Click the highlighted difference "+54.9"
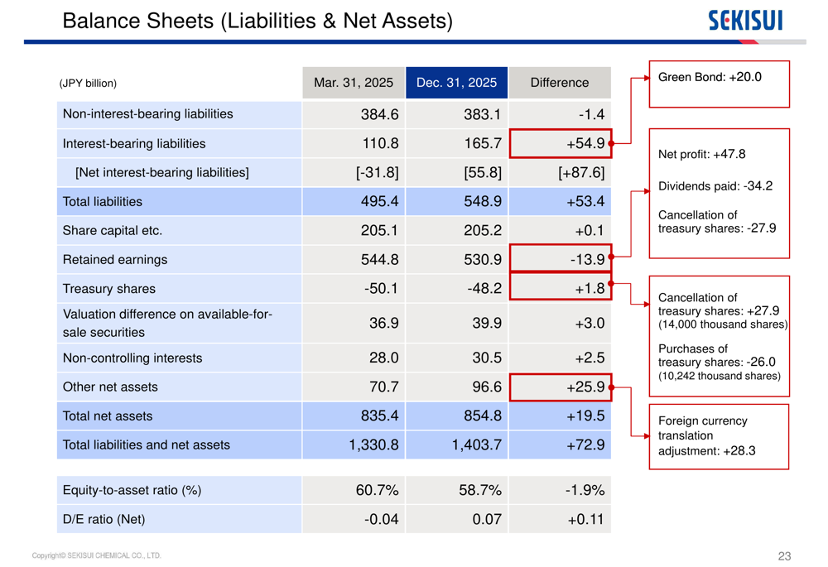The height and width of the screenshot is (567, 828). pyautogui.click(x=561, y=143)
